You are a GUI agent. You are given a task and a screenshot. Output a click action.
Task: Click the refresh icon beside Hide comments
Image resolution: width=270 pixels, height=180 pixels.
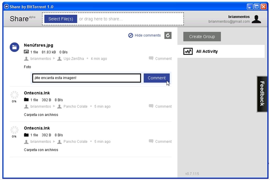(x=168, y=36)
